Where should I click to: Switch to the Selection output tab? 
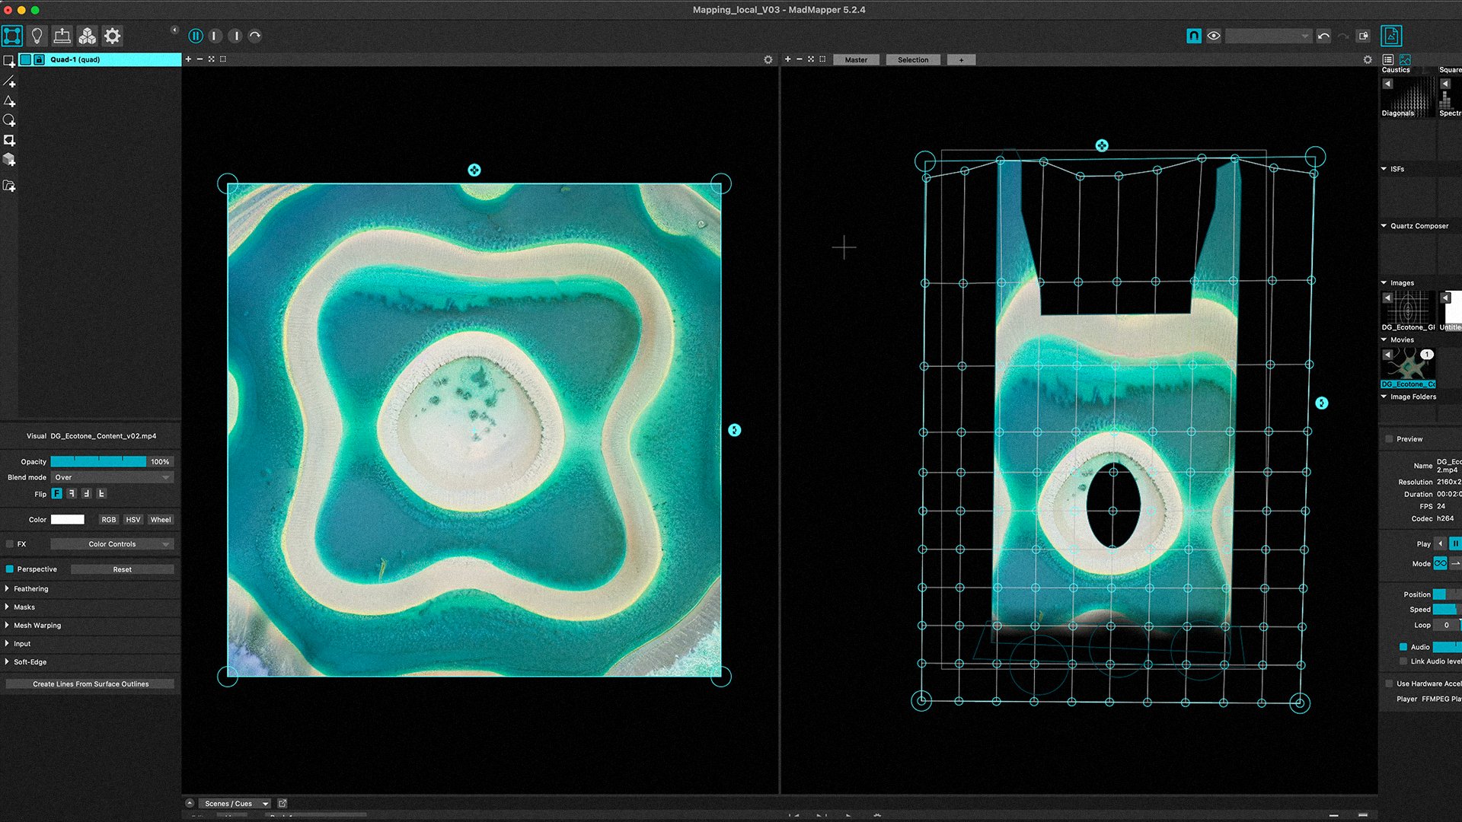click(x=913, y=60)
